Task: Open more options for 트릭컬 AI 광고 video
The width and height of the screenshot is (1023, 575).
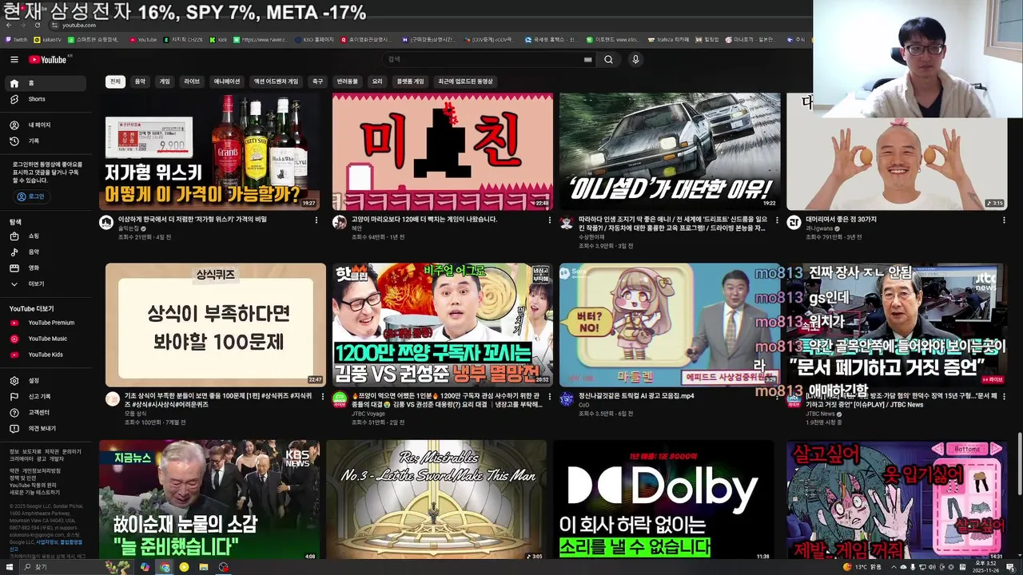Action: [x=776, y=397]
